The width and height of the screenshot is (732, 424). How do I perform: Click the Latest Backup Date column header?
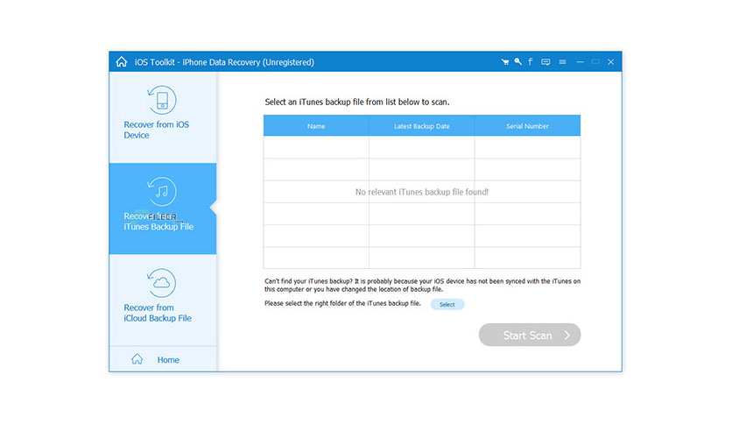coord(421,126)
